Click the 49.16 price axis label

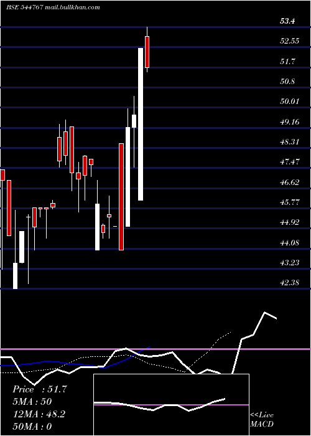pos(290,121)
